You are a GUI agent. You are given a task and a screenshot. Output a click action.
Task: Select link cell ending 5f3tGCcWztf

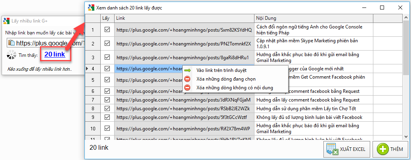point(184,117)
